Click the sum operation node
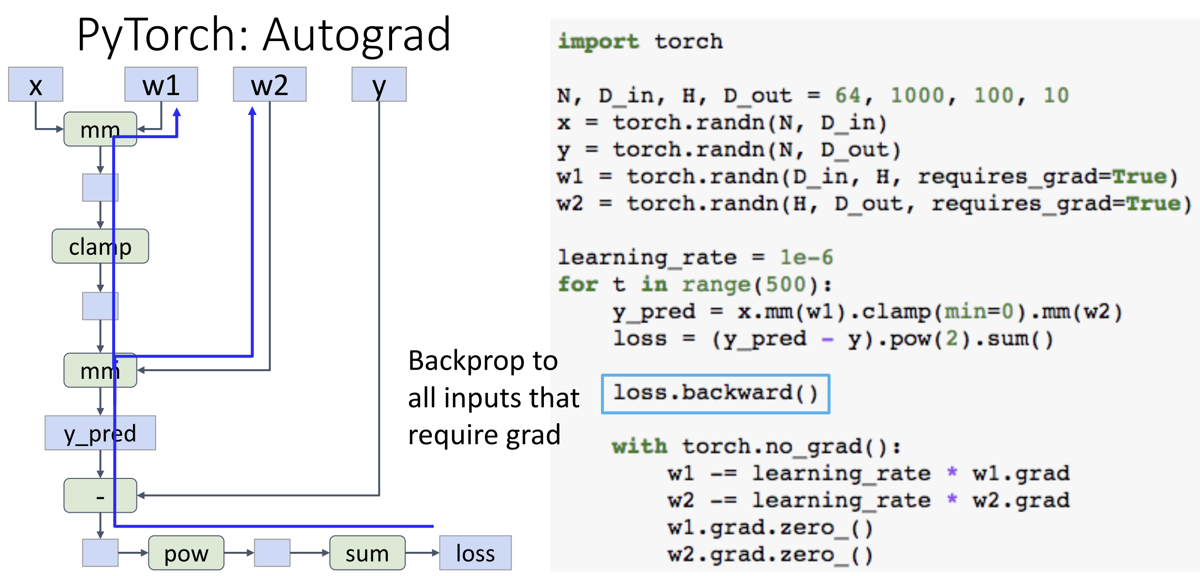This screenshot has height=576, width=1200. click(367, 552)
